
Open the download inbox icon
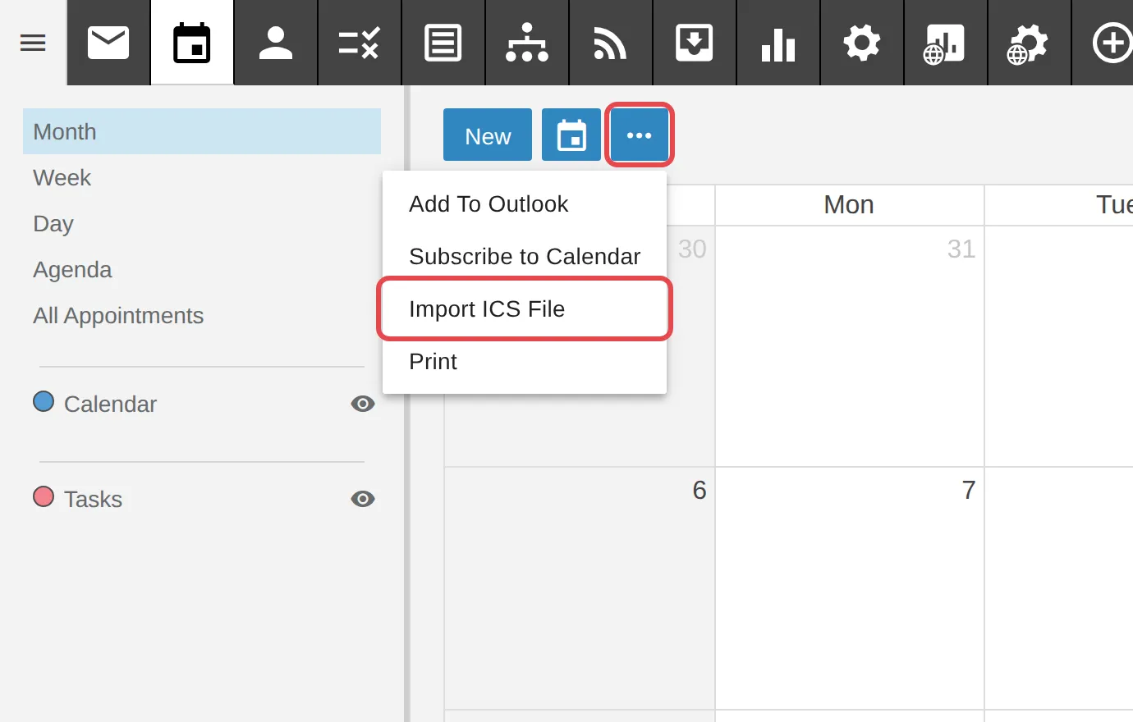(x=695, y=43)
